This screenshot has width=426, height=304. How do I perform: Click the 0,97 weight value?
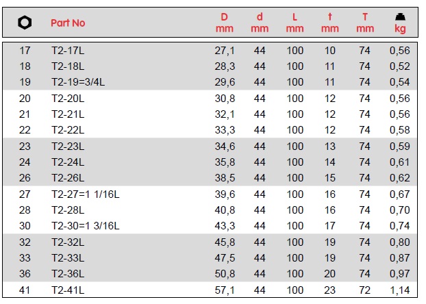point(400,274)
